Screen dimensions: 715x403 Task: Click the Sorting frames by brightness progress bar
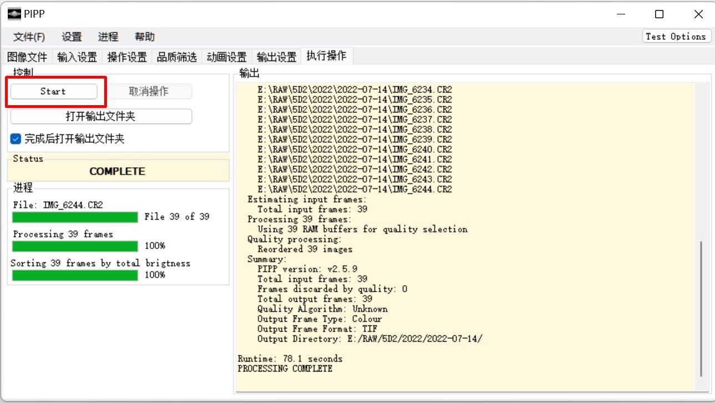(x=75, y=275)
